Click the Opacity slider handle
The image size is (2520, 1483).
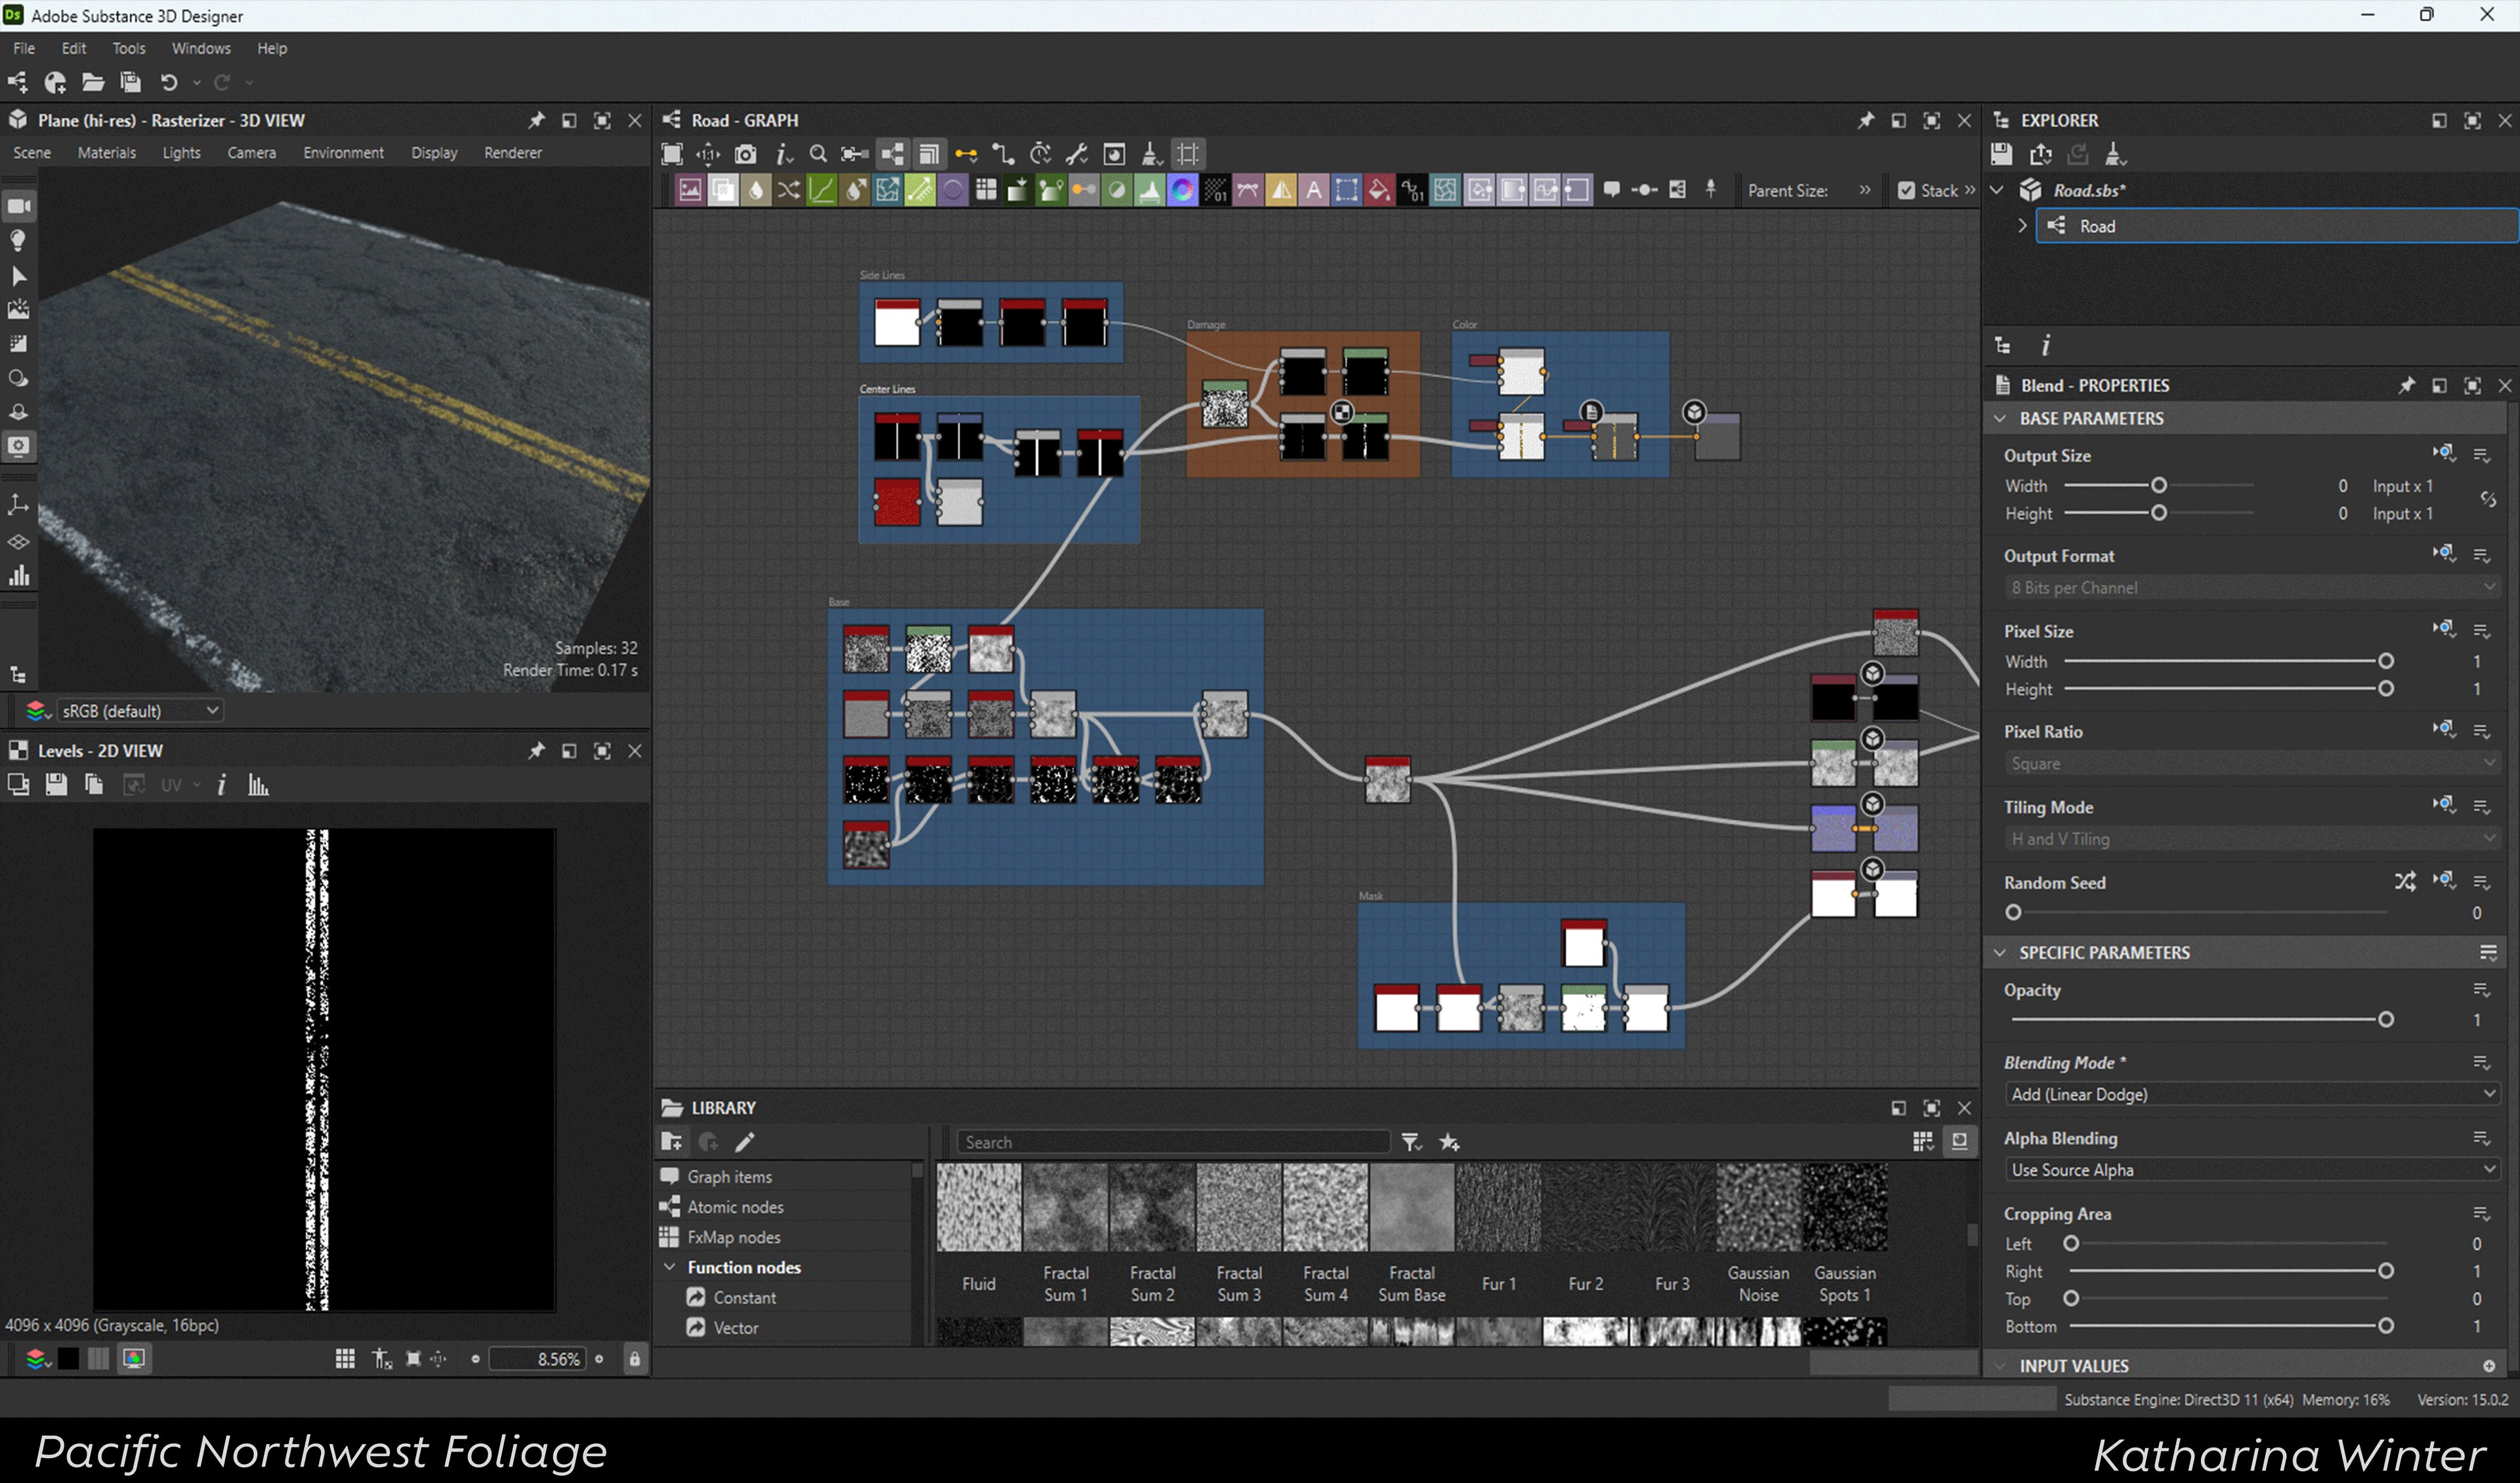2385,1020
